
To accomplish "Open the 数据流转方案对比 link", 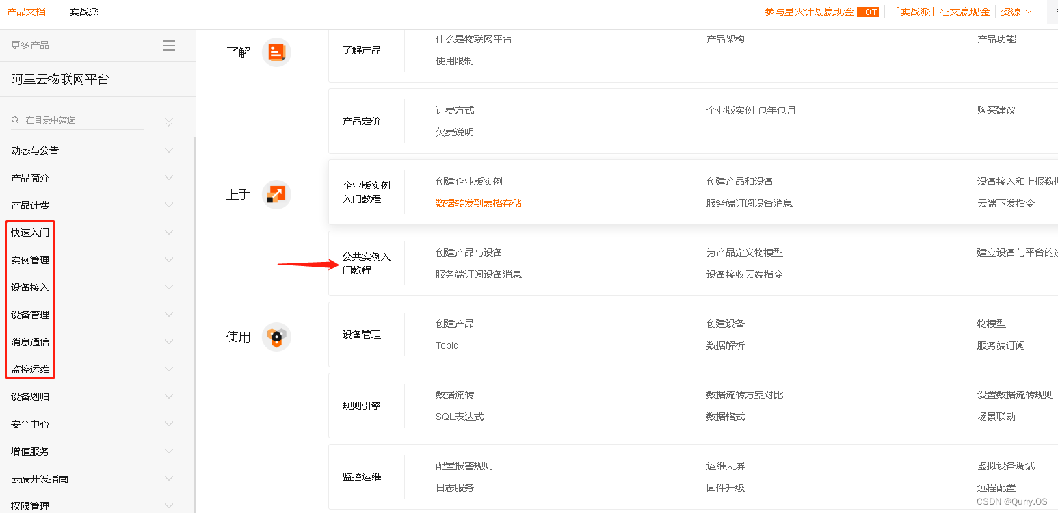I will (x=745, y=395).
